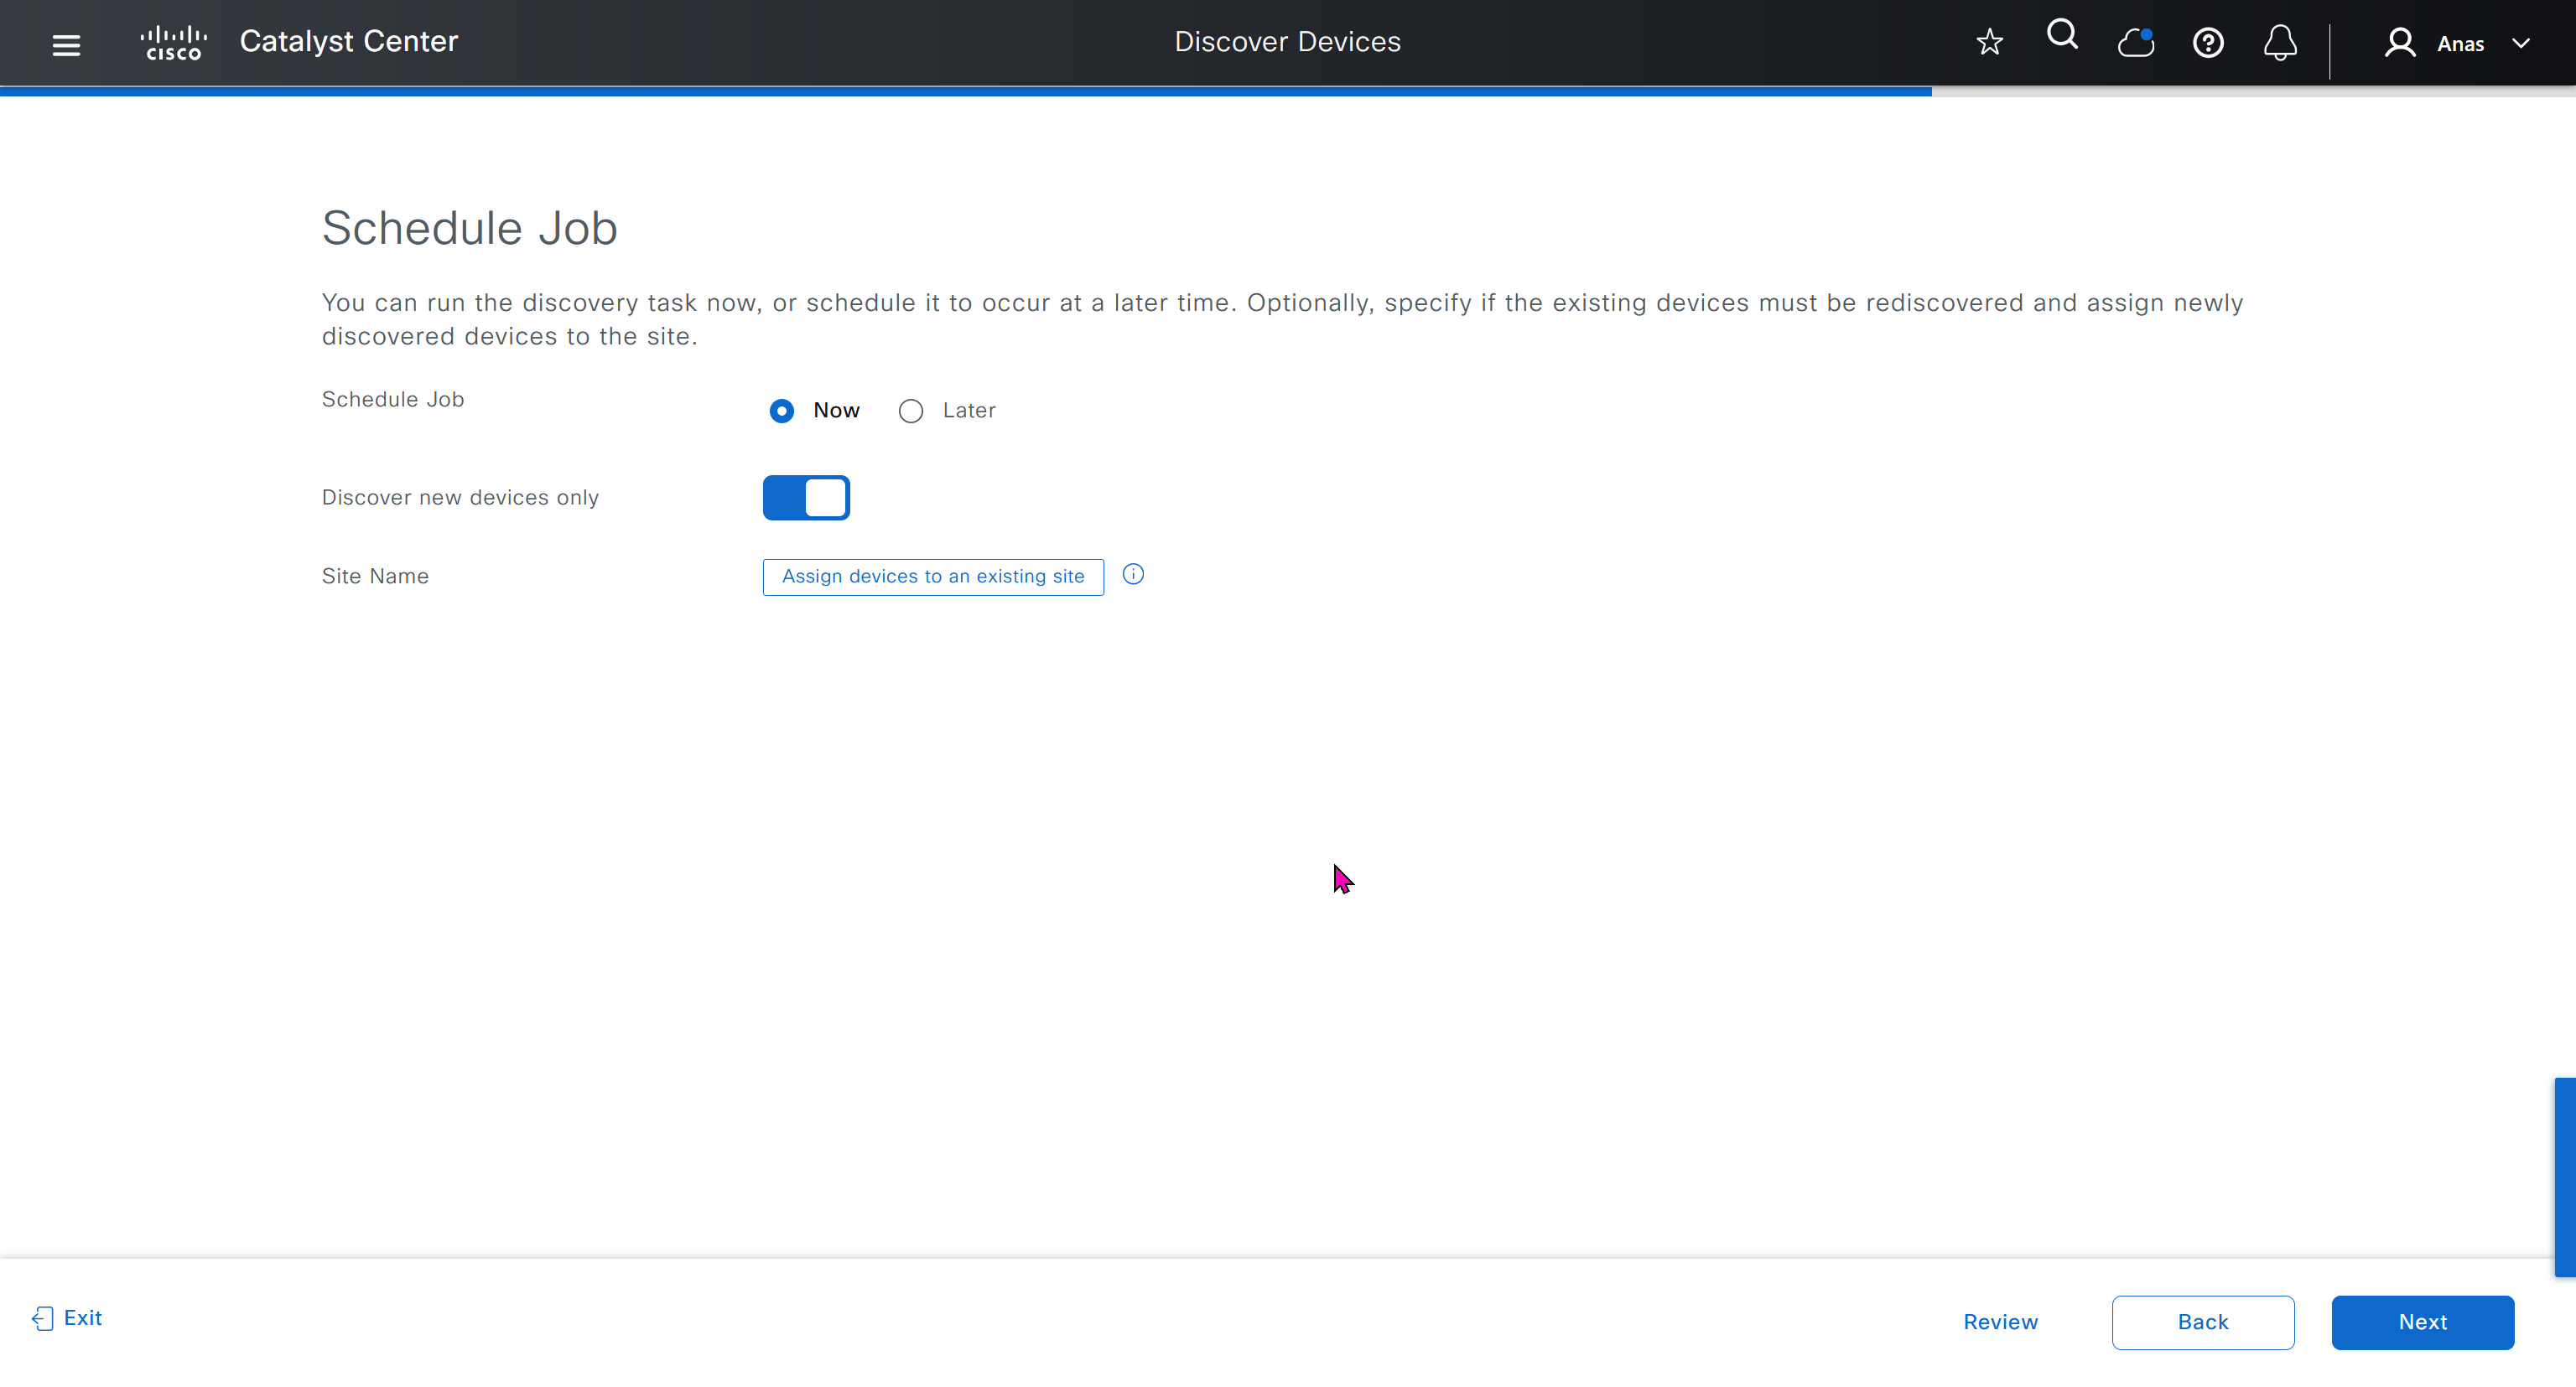Toggle Discover new devices only switch
This screenshot has height=1387, width=2576.
point(806,498)
